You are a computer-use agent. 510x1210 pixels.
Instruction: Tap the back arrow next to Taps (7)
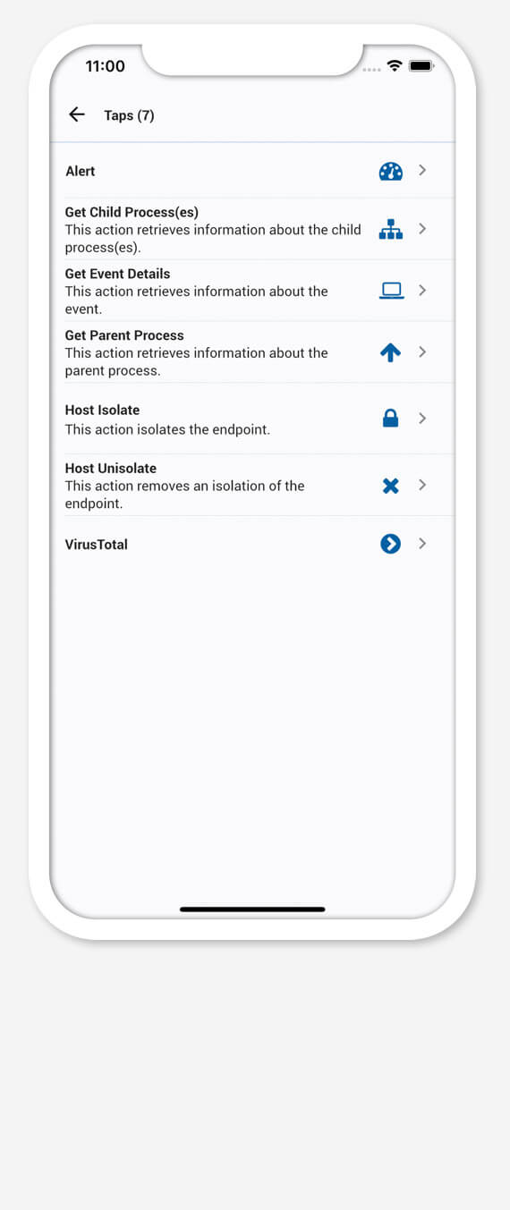(x=77, y=114)
